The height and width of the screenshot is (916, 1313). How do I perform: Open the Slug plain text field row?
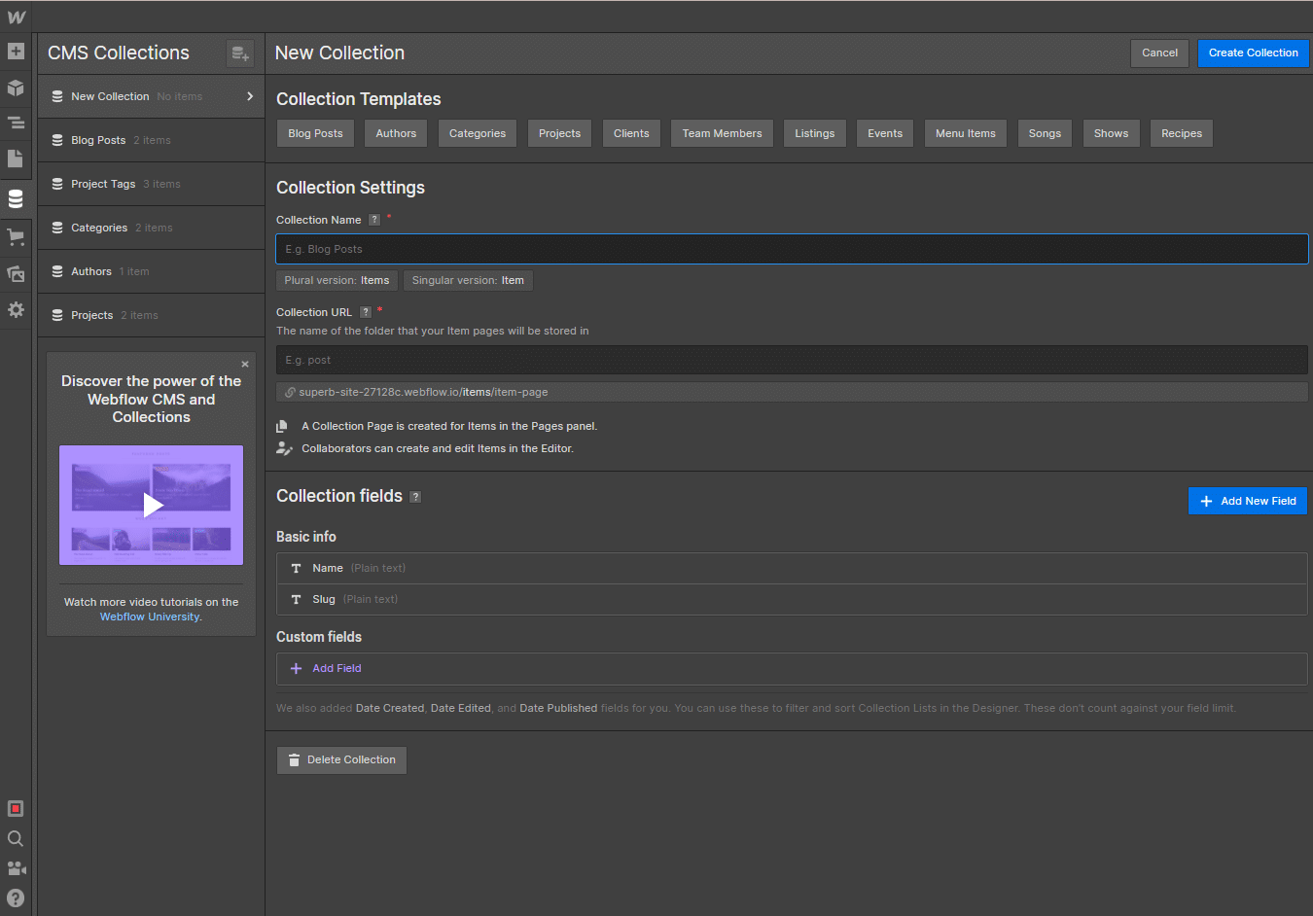(792, 599)
